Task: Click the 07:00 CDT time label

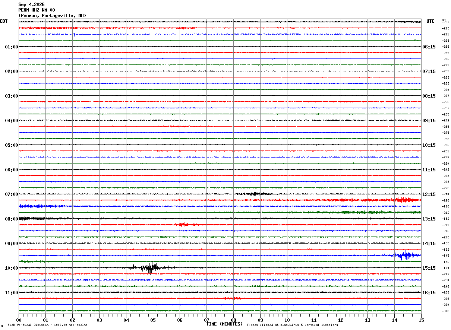Action: click(x=12, y=194)
